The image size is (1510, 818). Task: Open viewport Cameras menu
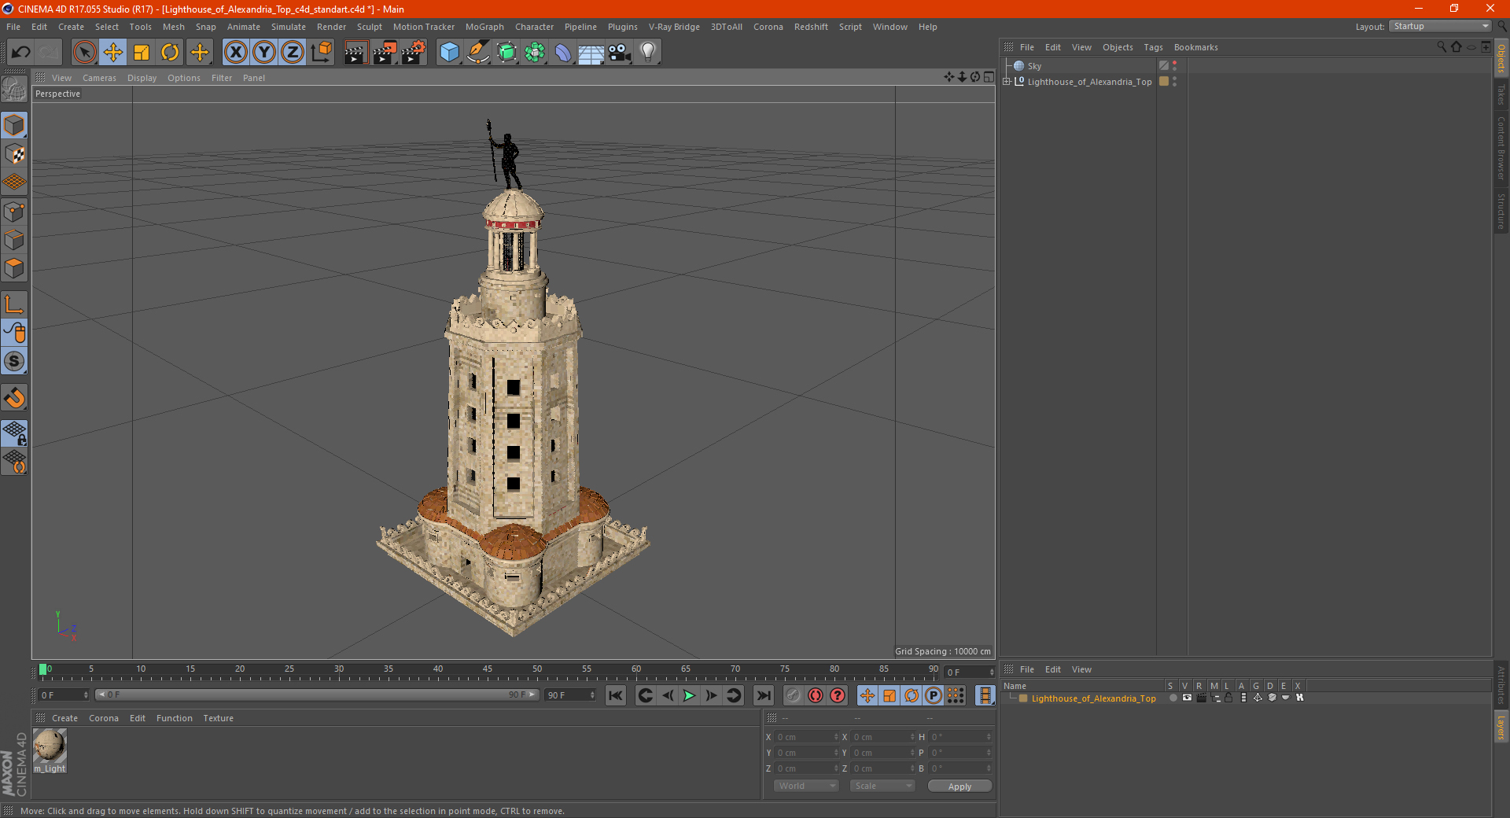pos(99,78)
